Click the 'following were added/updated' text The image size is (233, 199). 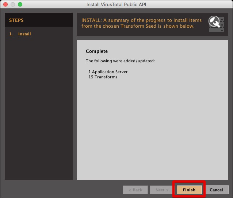pos(120,61)
